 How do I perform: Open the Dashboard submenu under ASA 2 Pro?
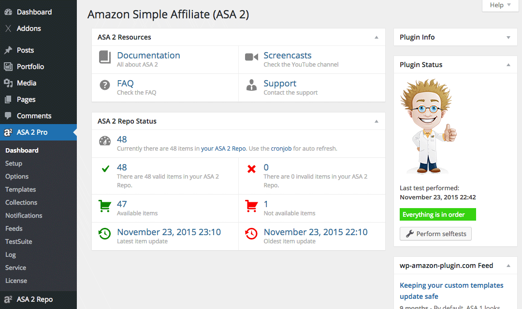point(22,150)
